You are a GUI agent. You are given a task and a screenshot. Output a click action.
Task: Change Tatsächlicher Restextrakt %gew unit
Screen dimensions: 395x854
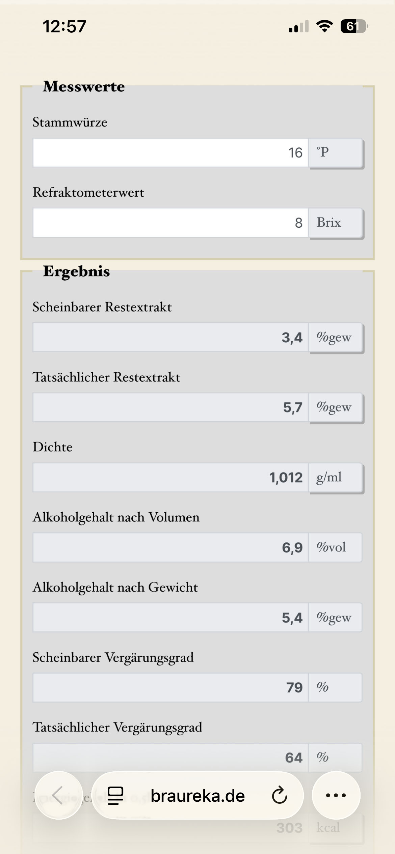tap(336, 407)
